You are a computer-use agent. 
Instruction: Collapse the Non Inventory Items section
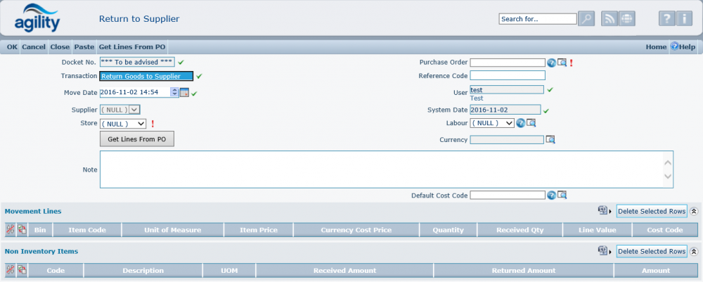point(694,251)
